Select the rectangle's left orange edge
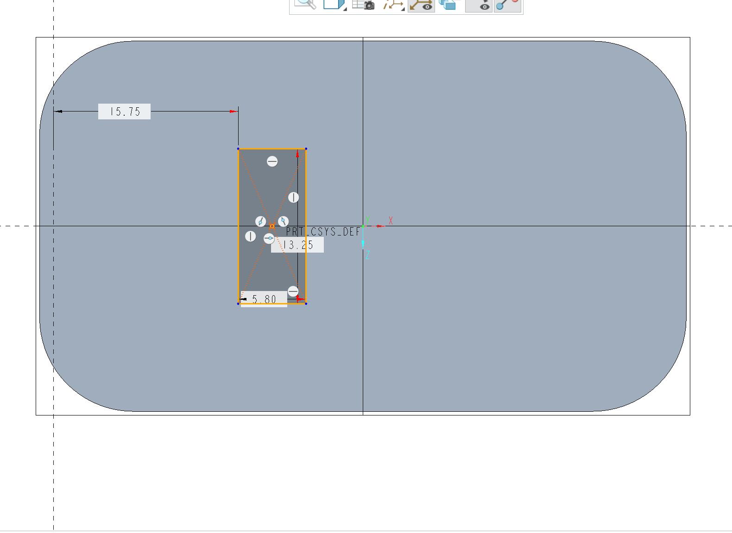Image resolution: width=732 pixels, height=533 pixels. coord(239,226)
